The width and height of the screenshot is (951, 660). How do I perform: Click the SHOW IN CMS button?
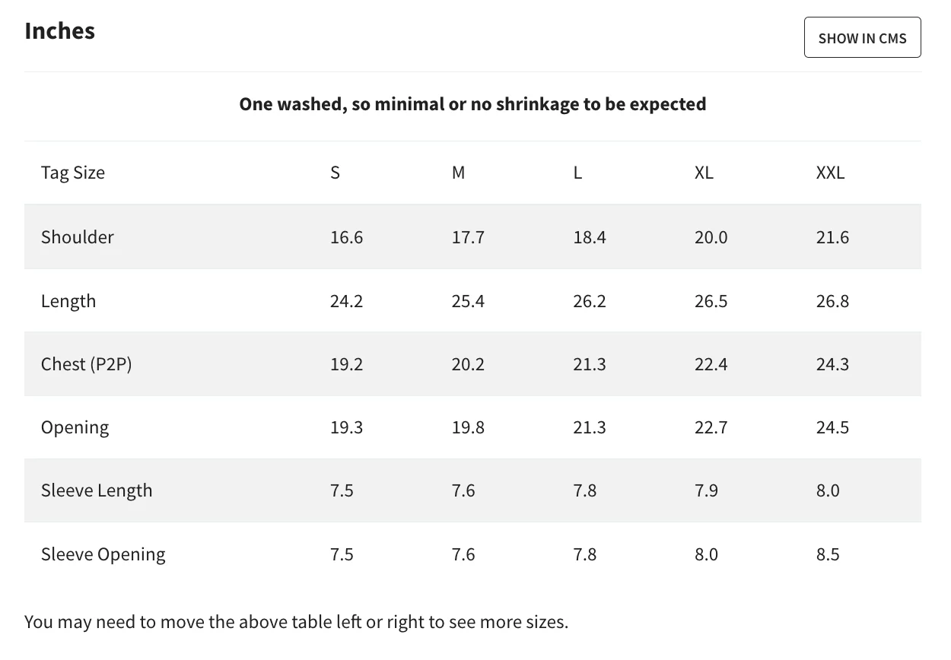(862, 37)
